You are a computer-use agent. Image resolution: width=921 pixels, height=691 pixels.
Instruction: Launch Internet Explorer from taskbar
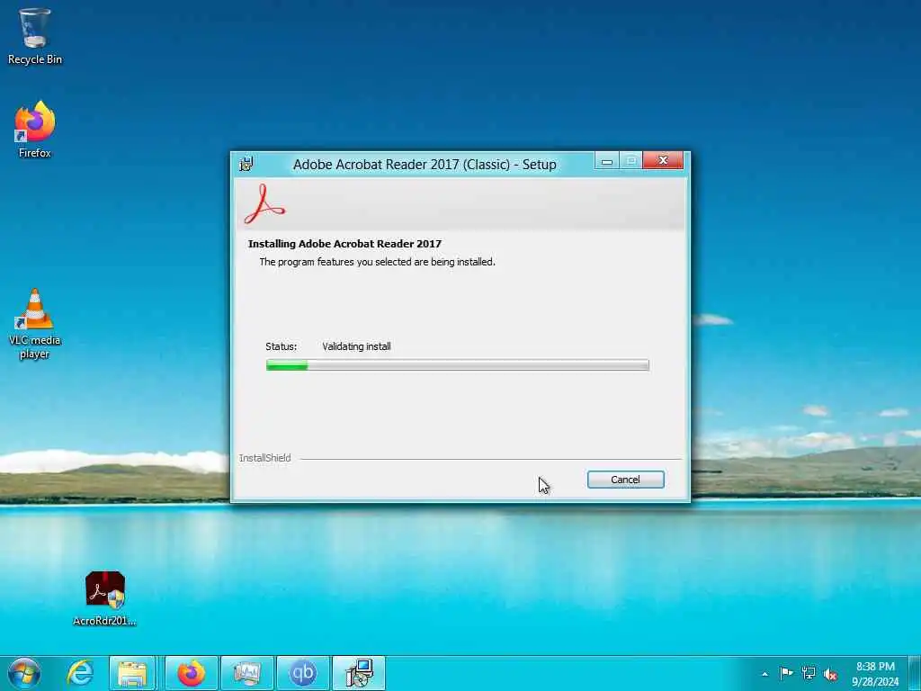pos(80,673)
